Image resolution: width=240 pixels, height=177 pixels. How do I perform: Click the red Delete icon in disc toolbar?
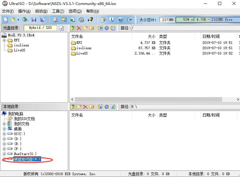pyautogui.click(x=79, y=28)
